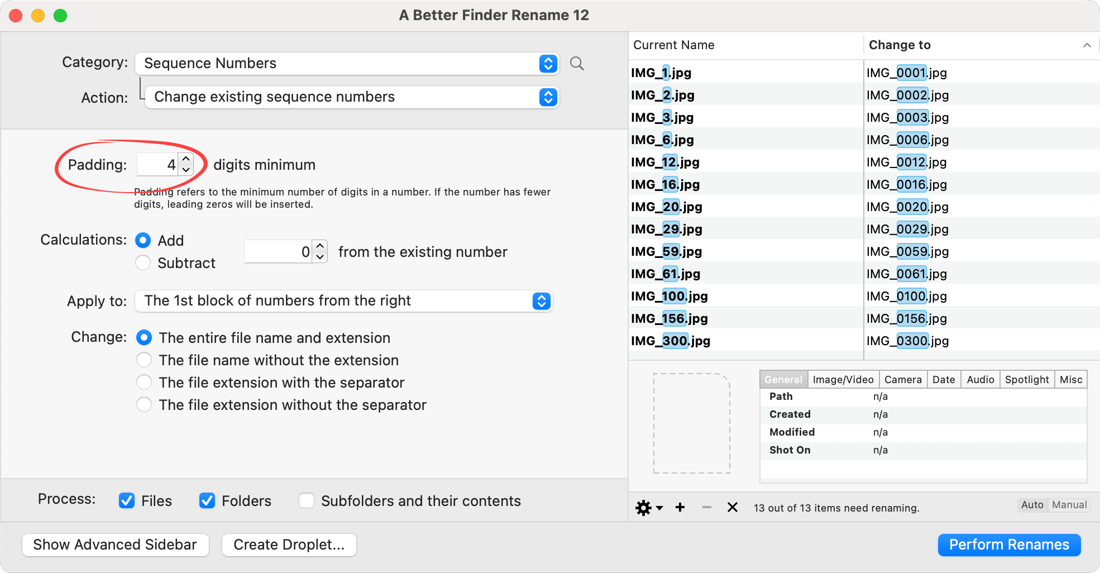1100x573 pixels.
Task: Click the minus remove item icon
Action: (706, 507)
